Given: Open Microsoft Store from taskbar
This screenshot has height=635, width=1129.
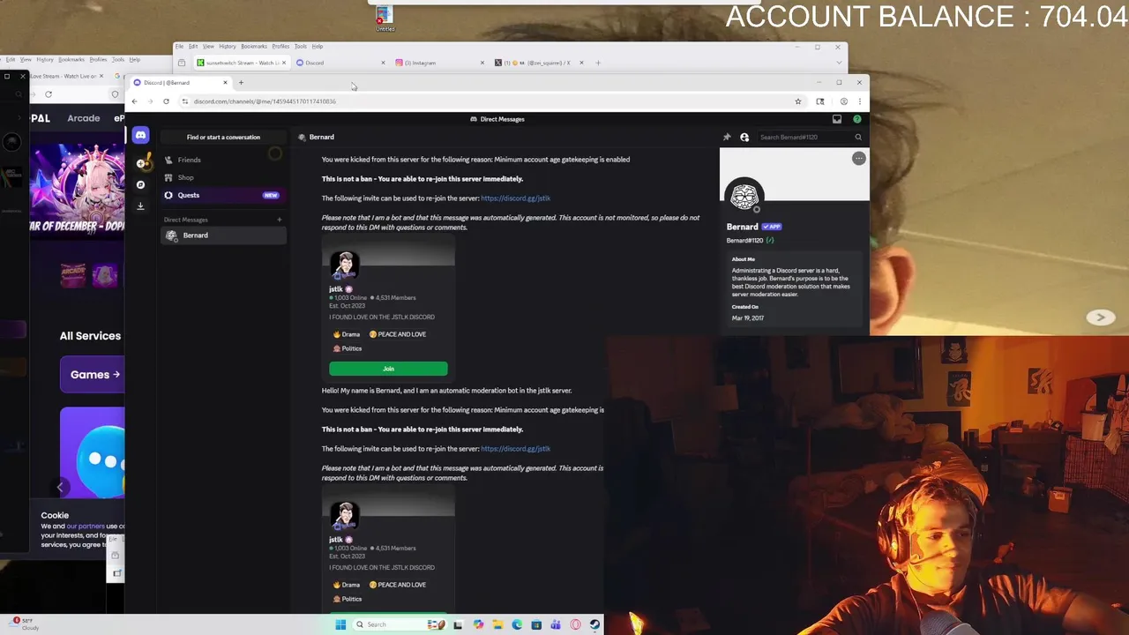Looking at the screenshot, I should coord(536,624).
